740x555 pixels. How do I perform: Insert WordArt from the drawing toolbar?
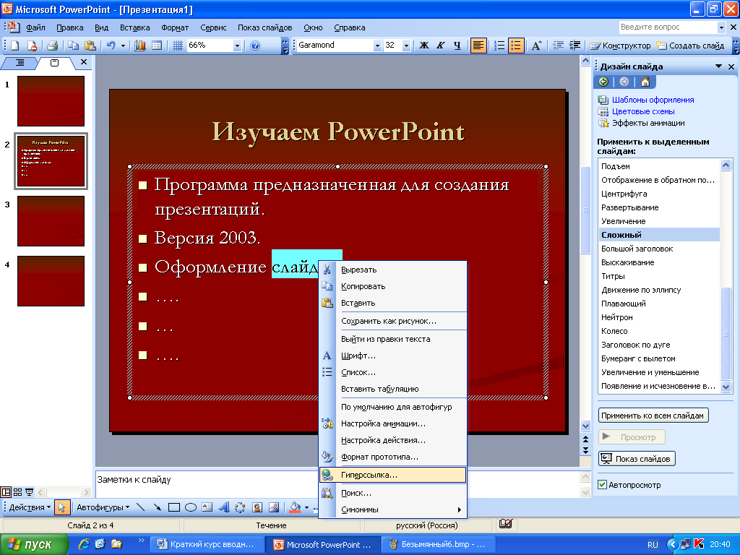[x=224, y=507]
